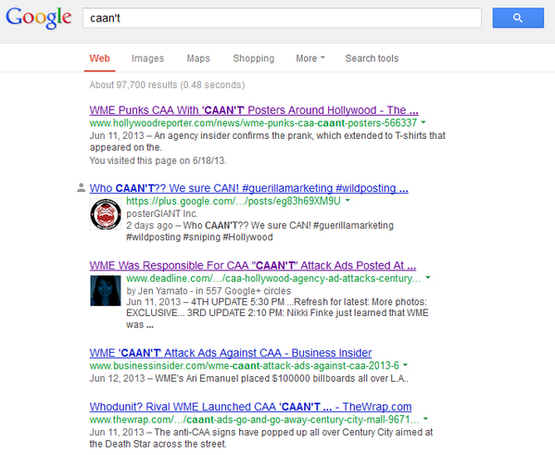
Task: Open Search tools options
Action: [372, 58]
